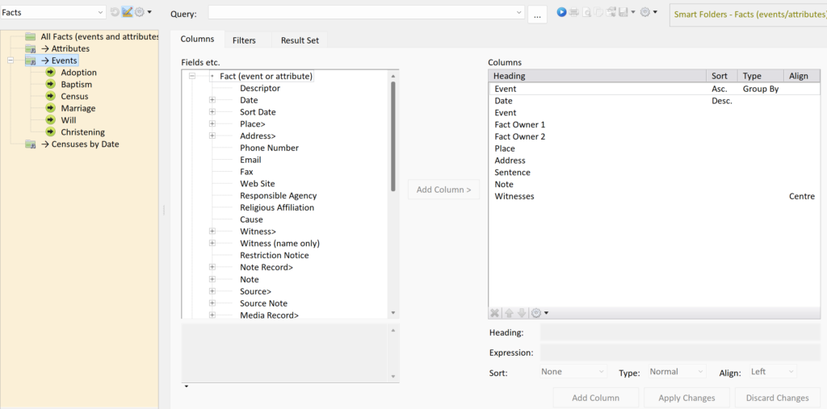Image resolution: width=827 pixels, height=409 pixels.
Task: Click the move column down arrow icon
Action: [522, 313]
